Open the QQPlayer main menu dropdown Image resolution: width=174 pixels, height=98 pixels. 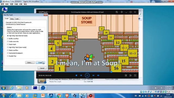44,12
